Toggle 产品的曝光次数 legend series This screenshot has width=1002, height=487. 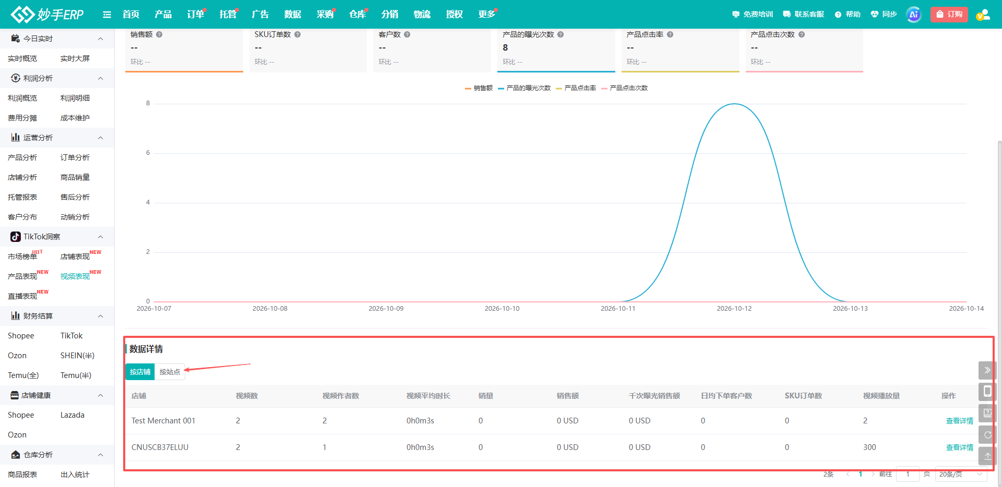(x=524, y=88)
